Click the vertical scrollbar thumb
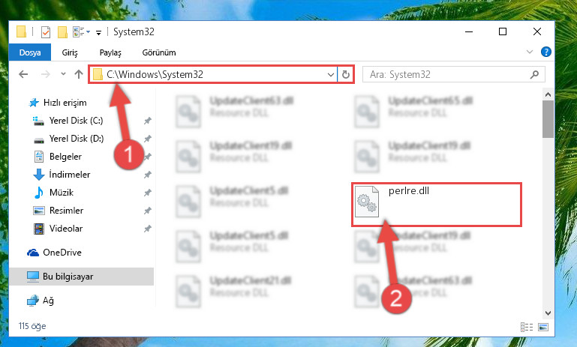The height and width of the screenshot is (347, 577). pos(548,119)
